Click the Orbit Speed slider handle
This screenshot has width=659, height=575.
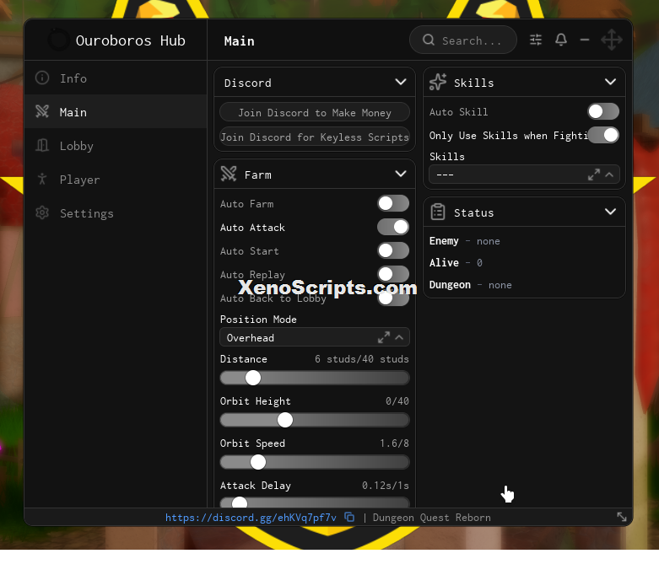point(258,462)
